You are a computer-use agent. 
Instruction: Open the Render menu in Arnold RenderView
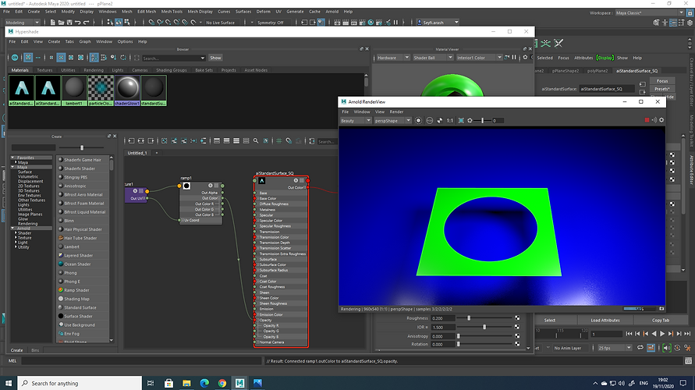(x=396, y=112)
